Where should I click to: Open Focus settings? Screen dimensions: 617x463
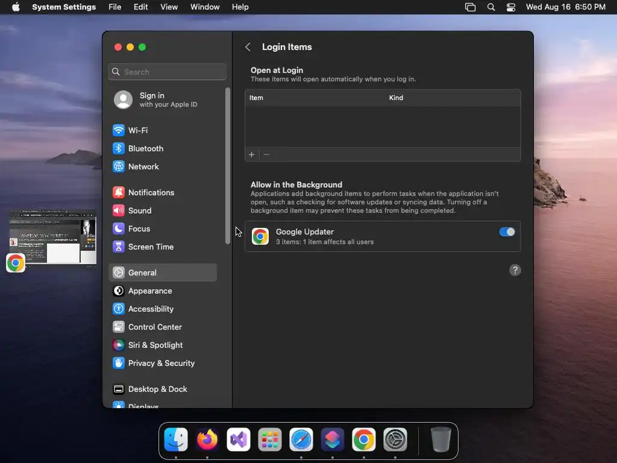pyautogui.click(x=163, y=228)
